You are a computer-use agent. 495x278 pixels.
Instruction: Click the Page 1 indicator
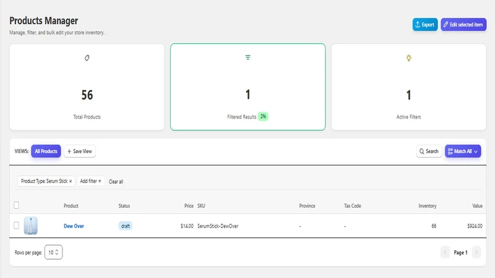(x=460, y=253)
